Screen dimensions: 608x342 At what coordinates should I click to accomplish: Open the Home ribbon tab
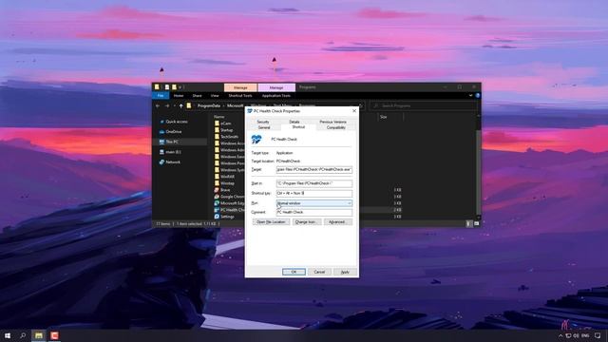179,95
